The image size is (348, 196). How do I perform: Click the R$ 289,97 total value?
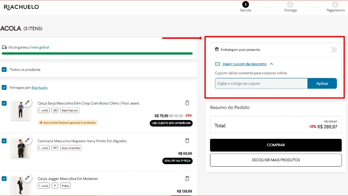327,127
